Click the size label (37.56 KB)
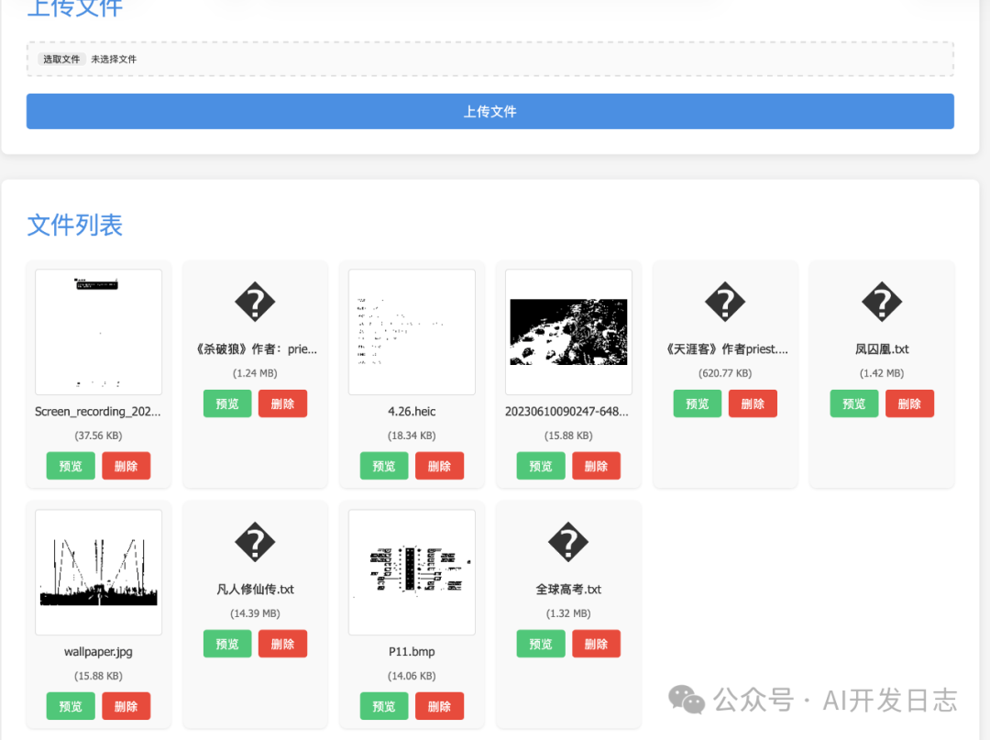The image size is (990, 740). (x=98, y=435)
